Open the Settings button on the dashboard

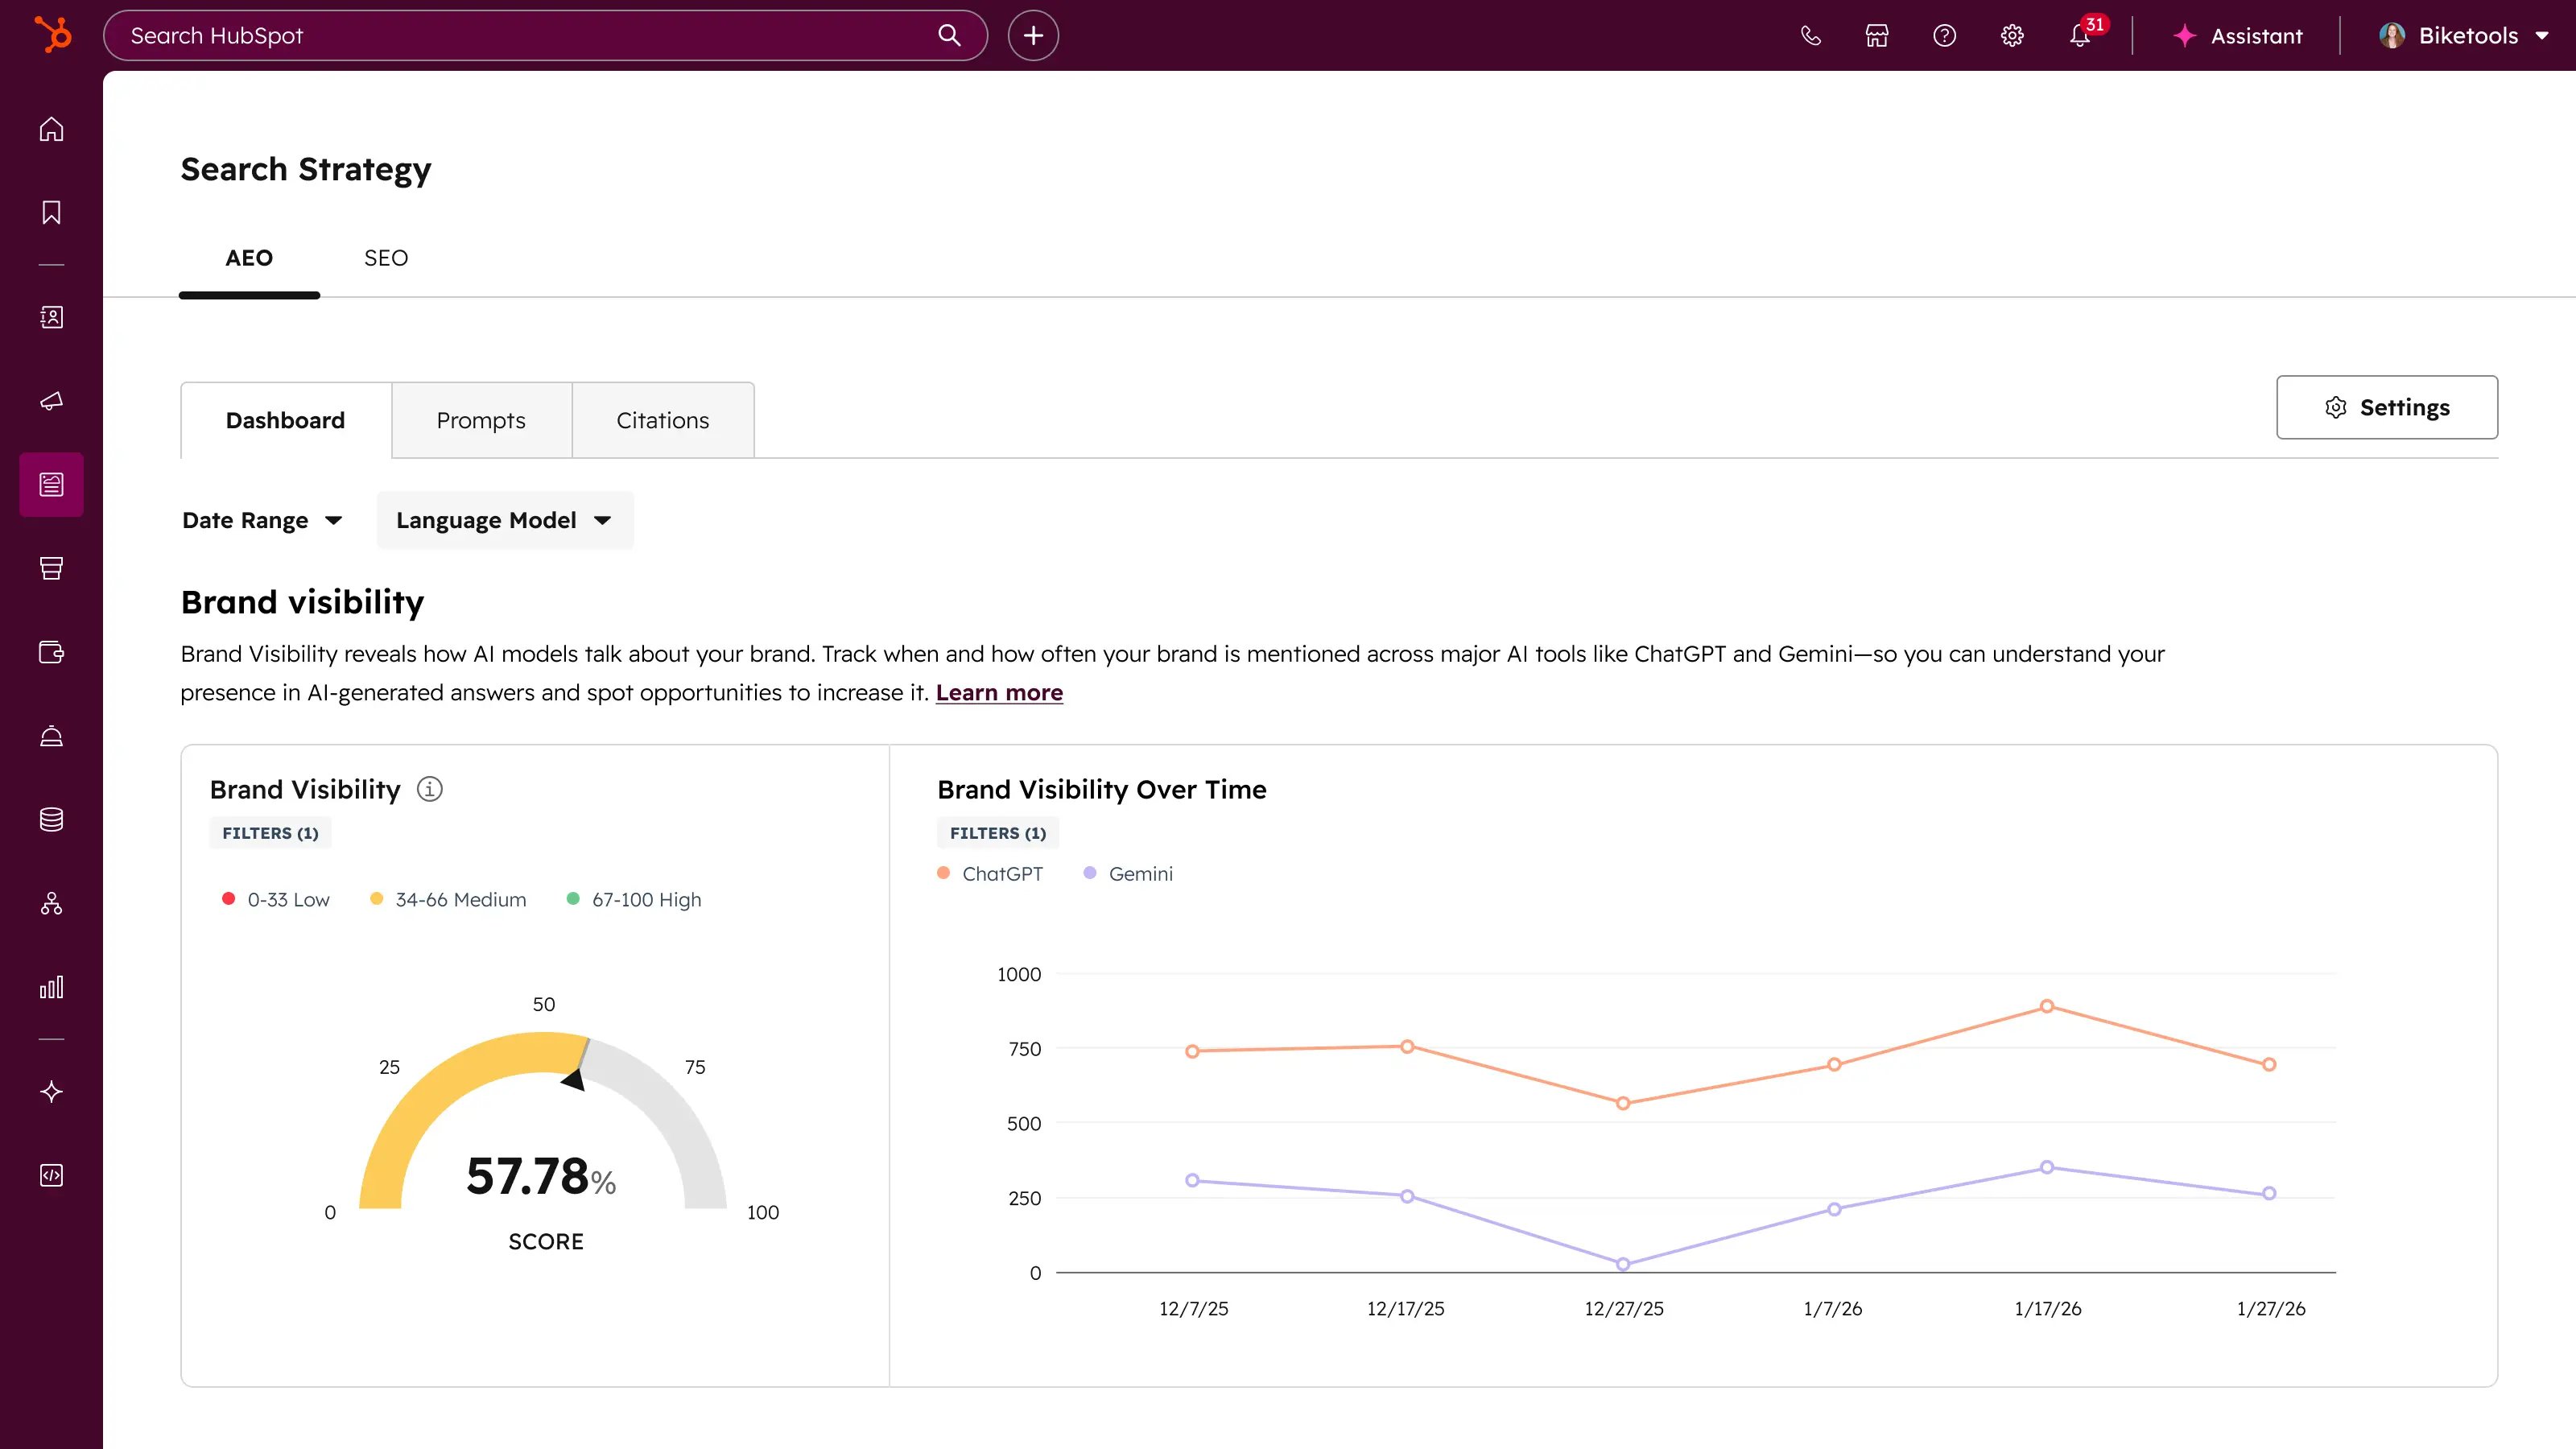point(2387,407)
